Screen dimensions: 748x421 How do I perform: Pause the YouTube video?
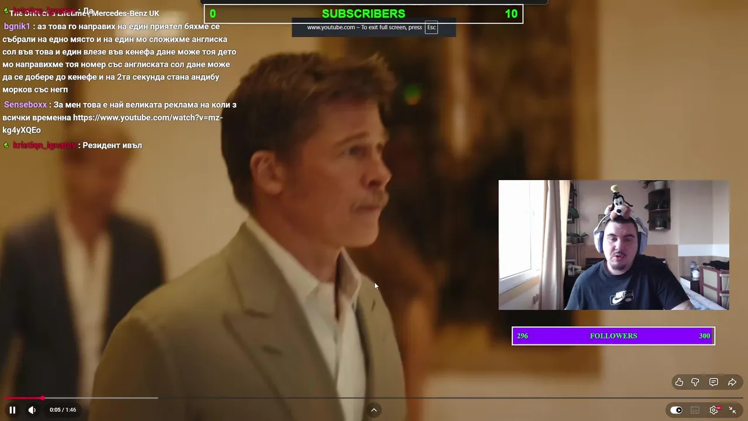(x=12, y=410)
